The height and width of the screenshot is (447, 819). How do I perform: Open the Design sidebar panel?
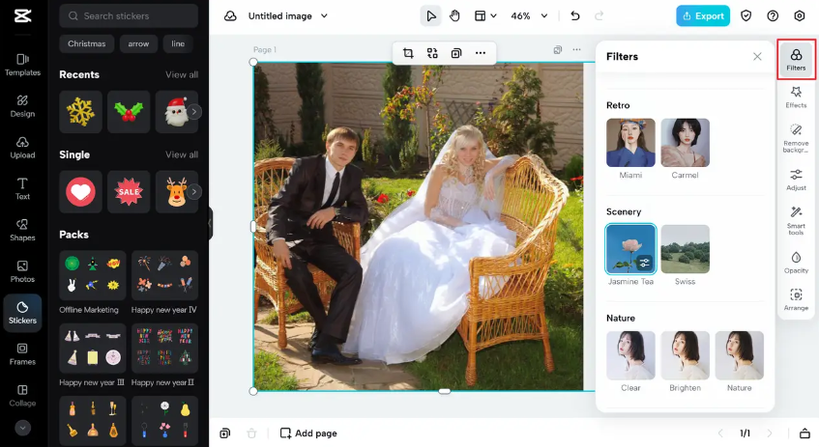click(x=22, y=106)
